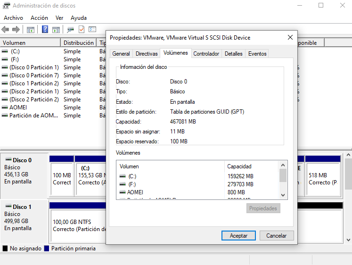Viewport: 352px width, 265px height.
Task: Sort by the Volumen column header
Action: pyautogui.click(x=30, y=42)
